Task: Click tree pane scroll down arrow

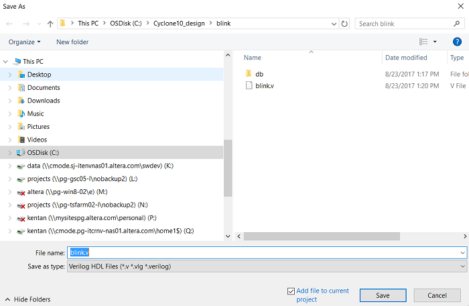Action: [x=228, y=236]
